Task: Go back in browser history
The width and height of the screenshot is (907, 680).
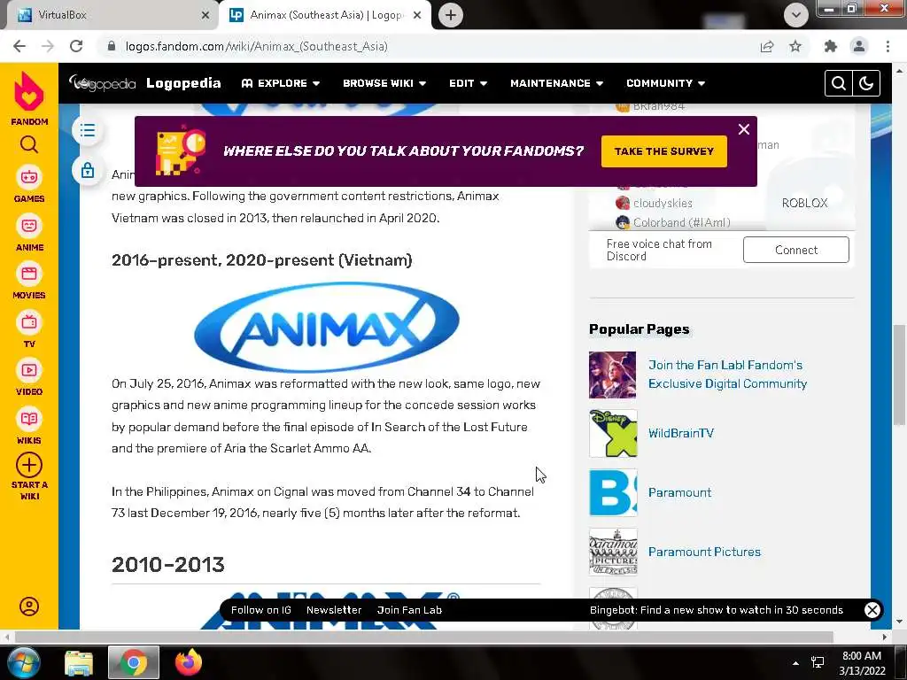Action: pyautogui.click(x=19, y=46)
